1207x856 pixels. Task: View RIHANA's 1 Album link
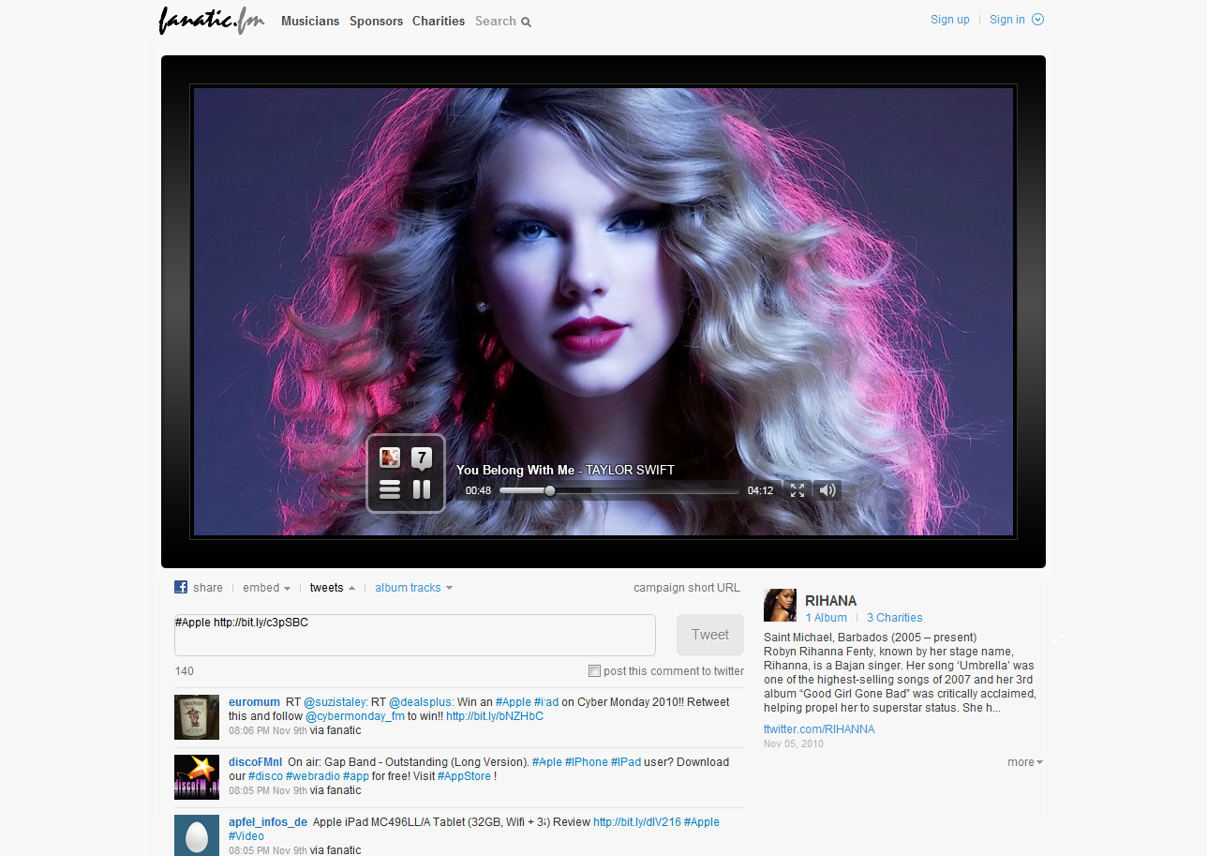tap(827, 618)
